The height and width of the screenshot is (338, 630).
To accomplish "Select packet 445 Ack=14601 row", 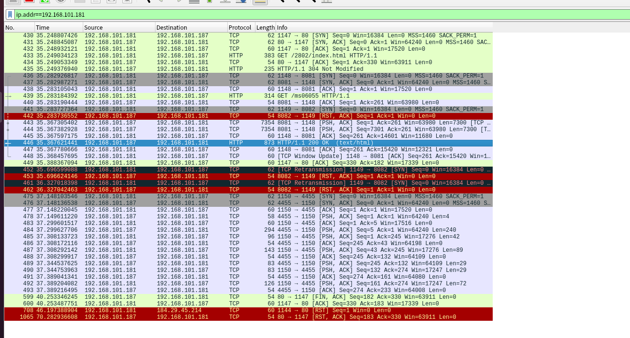I will [248, 136].
